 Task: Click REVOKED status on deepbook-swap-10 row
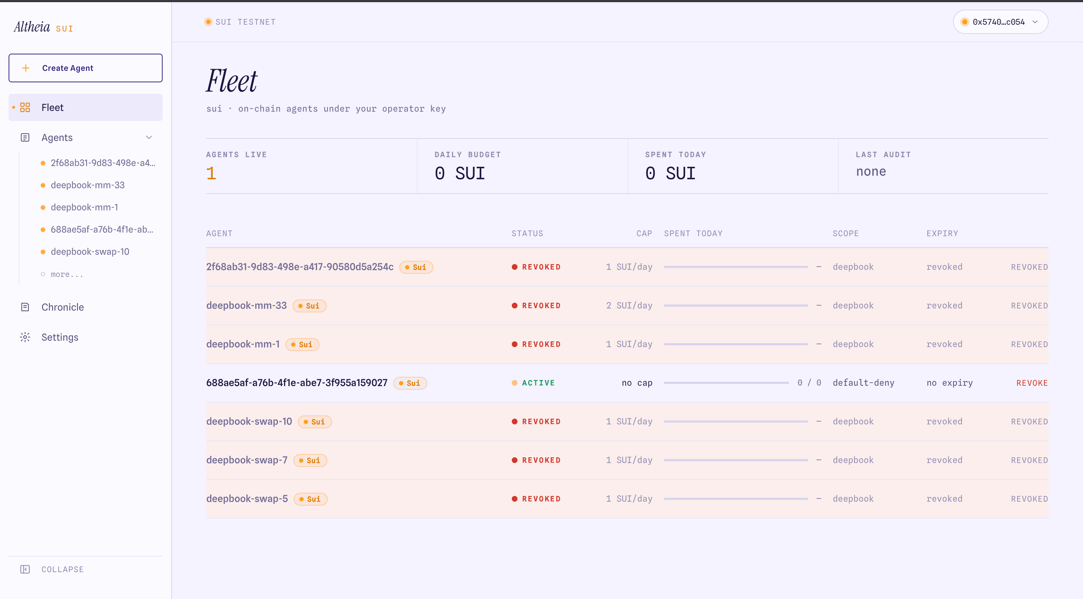pos(536,421)
